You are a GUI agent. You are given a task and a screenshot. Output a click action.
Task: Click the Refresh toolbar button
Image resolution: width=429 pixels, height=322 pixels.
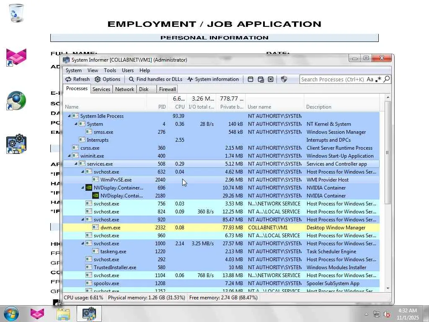pos(78,79)
